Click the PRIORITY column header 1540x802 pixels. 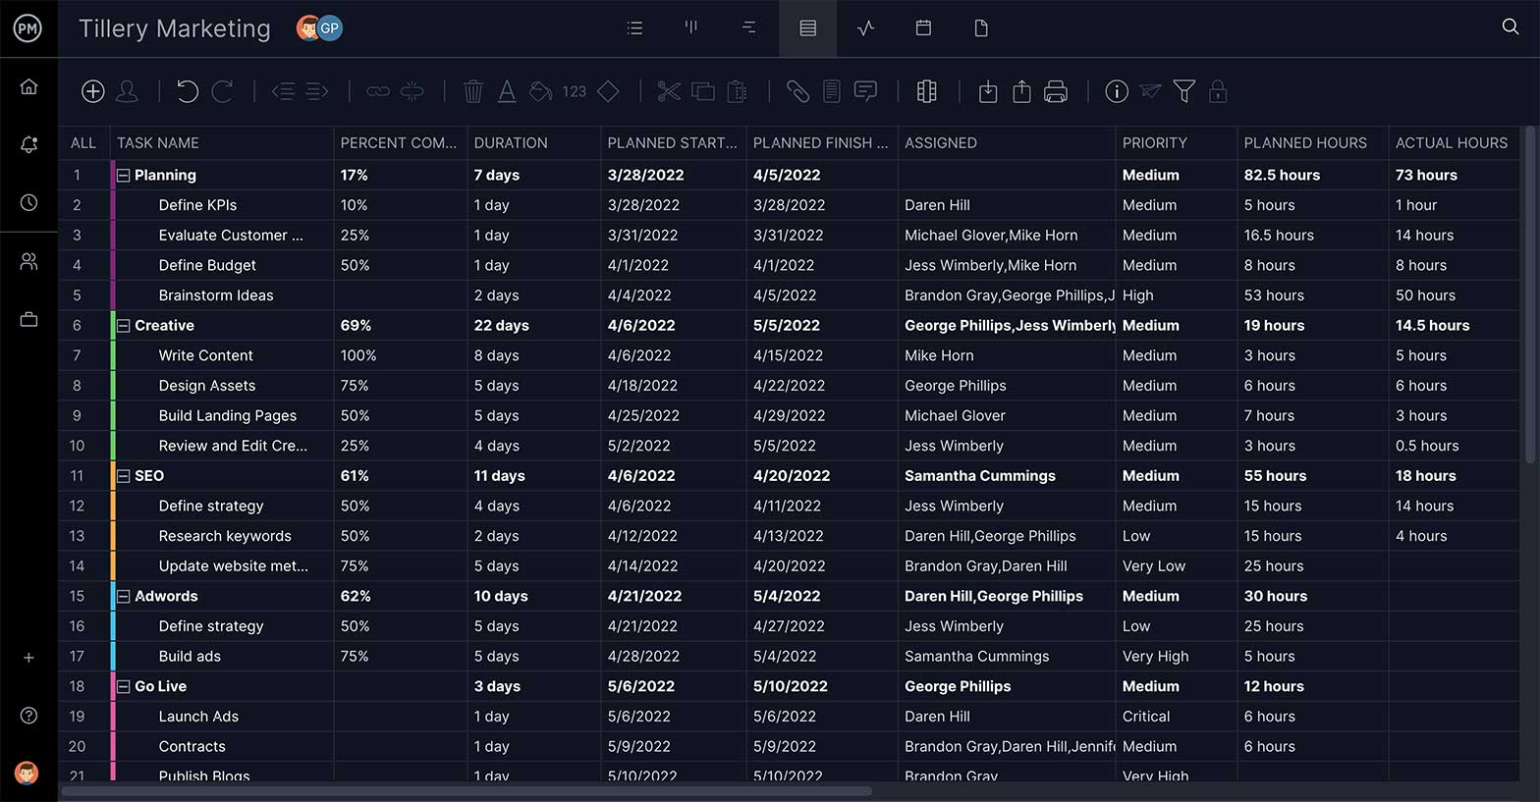pyautogui.click(x=1155, y=143)
